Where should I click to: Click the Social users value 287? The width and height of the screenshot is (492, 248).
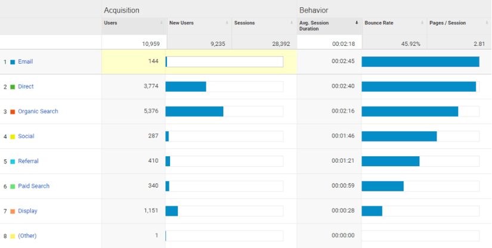coord(153,136)
